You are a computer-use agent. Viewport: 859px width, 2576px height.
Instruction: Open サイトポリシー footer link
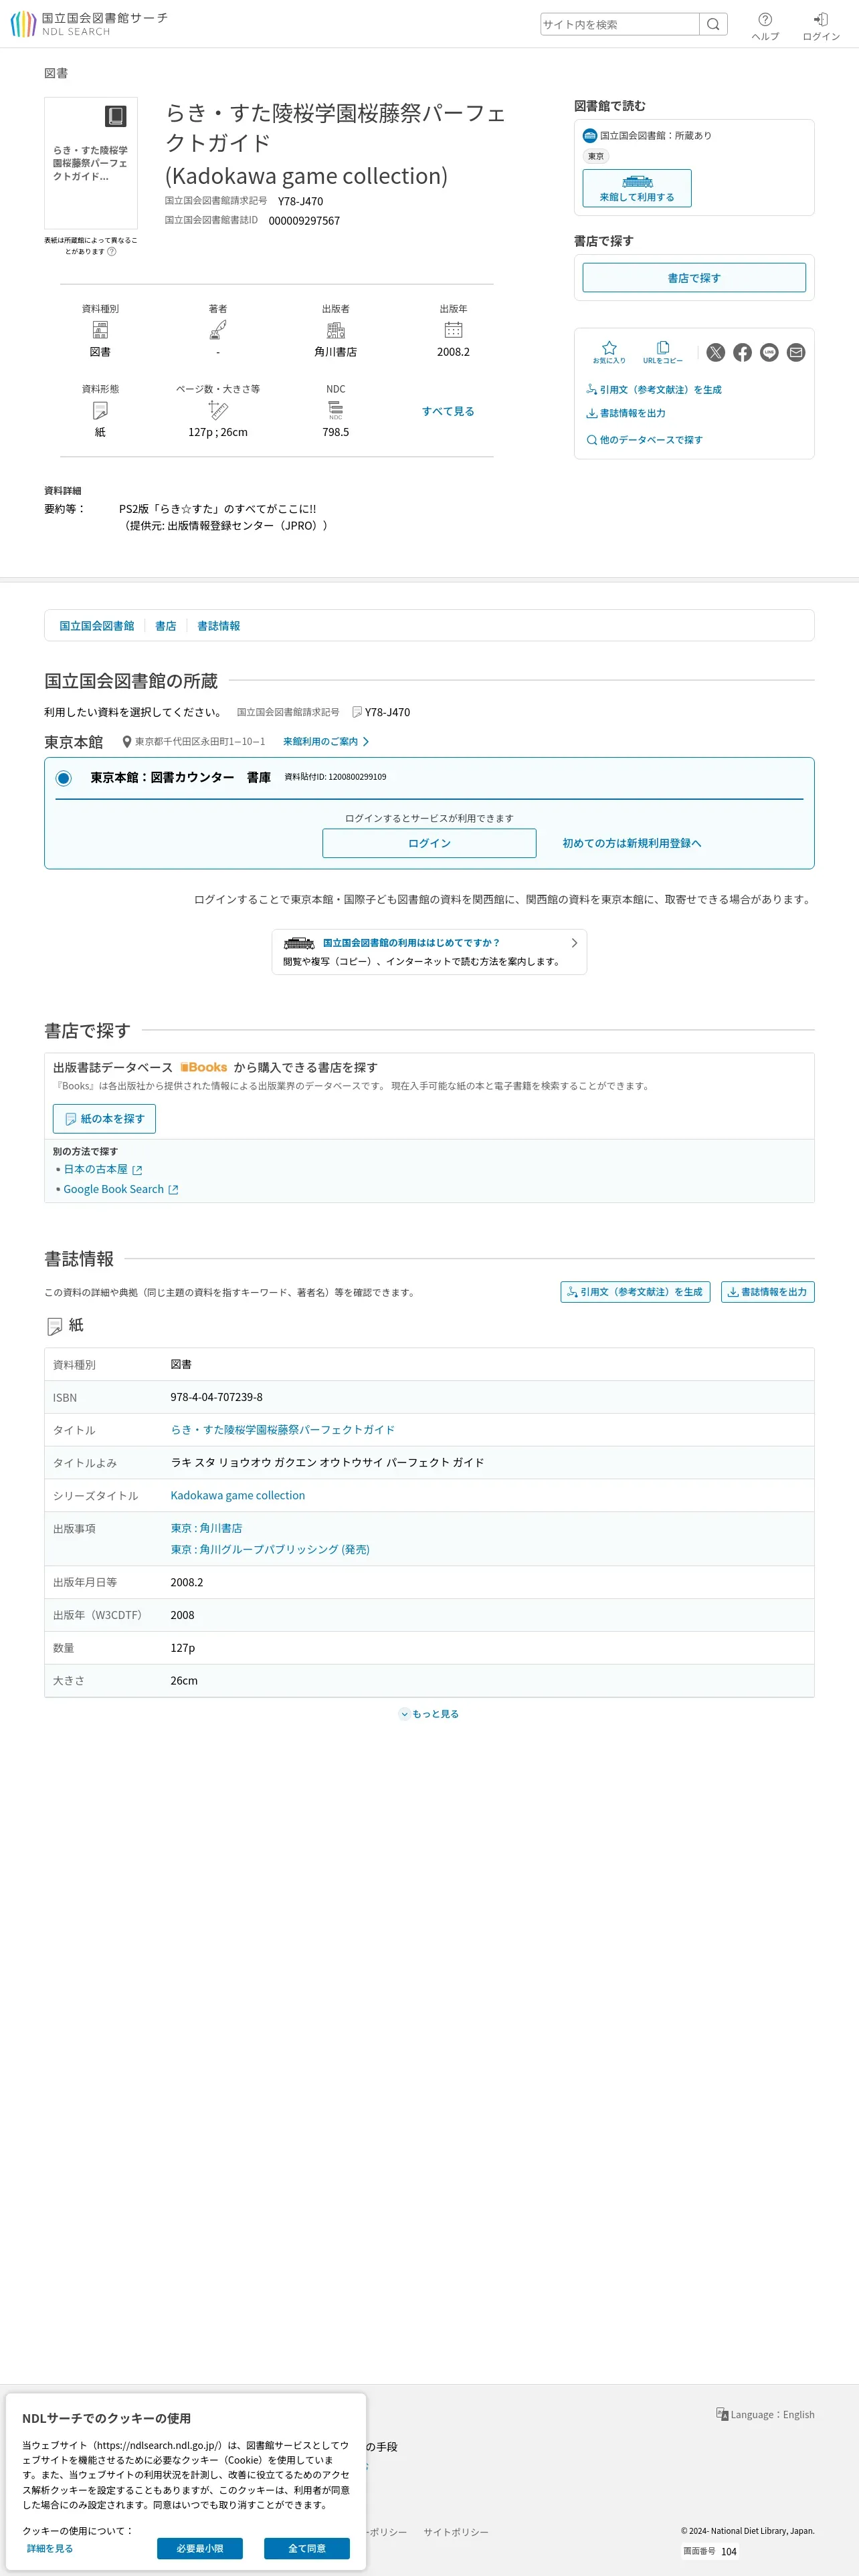(x=456, y=2532)
